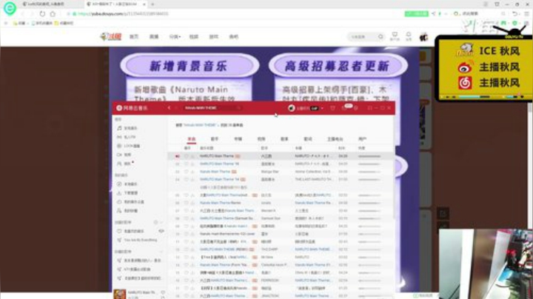Open 发现音乐 in NetEase sidebar
533x299 pixels.
127,128
